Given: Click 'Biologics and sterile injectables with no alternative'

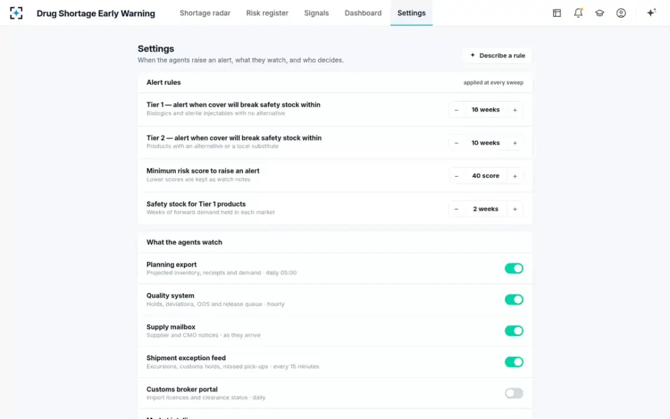Looking at the screenshot, I should coord(216,113).
